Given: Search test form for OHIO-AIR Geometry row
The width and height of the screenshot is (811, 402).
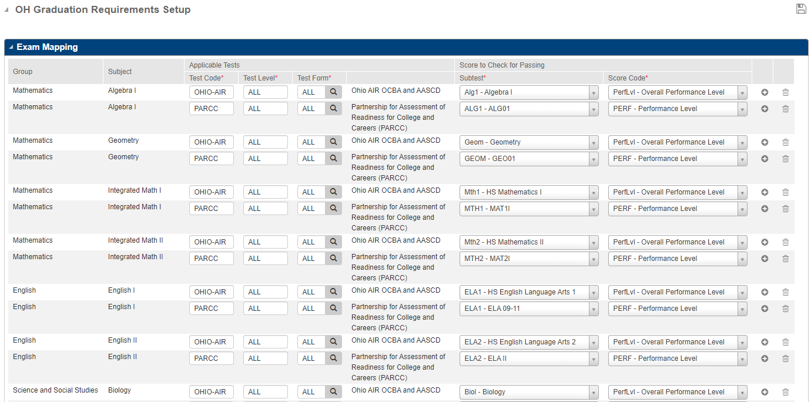Looking at the screenshot, I should [x=333, y=142].
